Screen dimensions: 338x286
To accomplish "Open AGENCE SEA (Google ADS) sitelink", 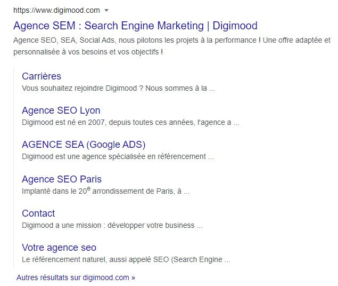I will [x=84, y=145].
